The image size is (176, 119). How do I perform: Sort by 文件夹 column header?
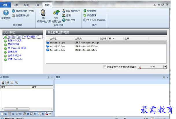pyautogui.click(x=86, y=39)
